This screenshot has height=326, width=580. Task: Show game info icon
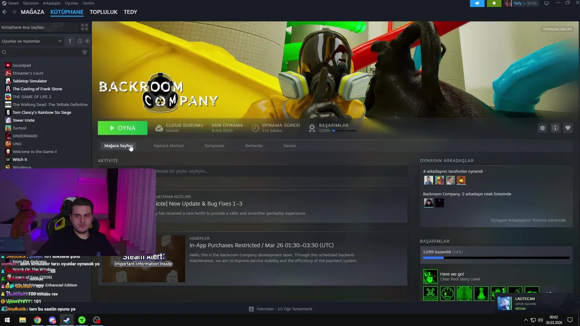point(555,128)
